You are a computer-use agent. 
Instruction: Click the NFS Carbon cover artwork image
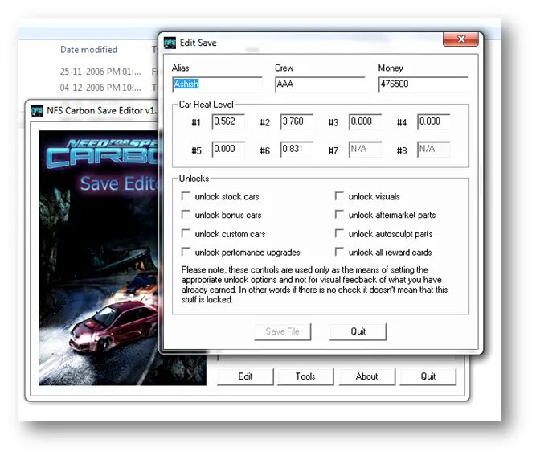[99, 257]
